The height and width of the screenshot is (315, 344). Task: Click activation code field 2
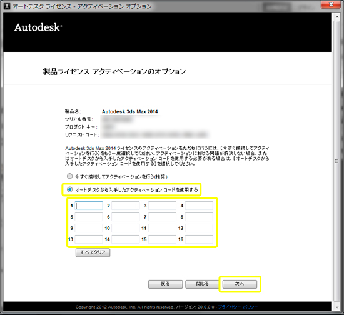(126, 206)
